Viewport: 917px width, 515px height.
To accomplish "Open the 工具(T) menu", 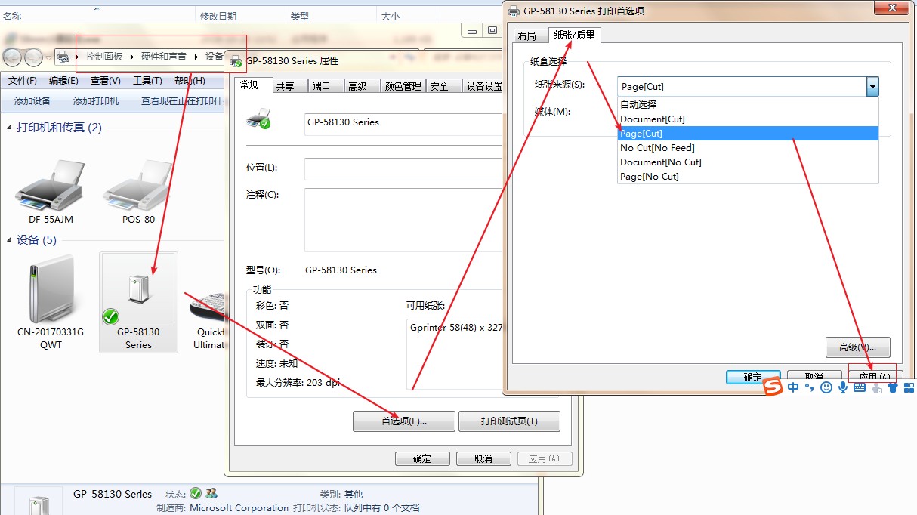I will tap(147, 81).
